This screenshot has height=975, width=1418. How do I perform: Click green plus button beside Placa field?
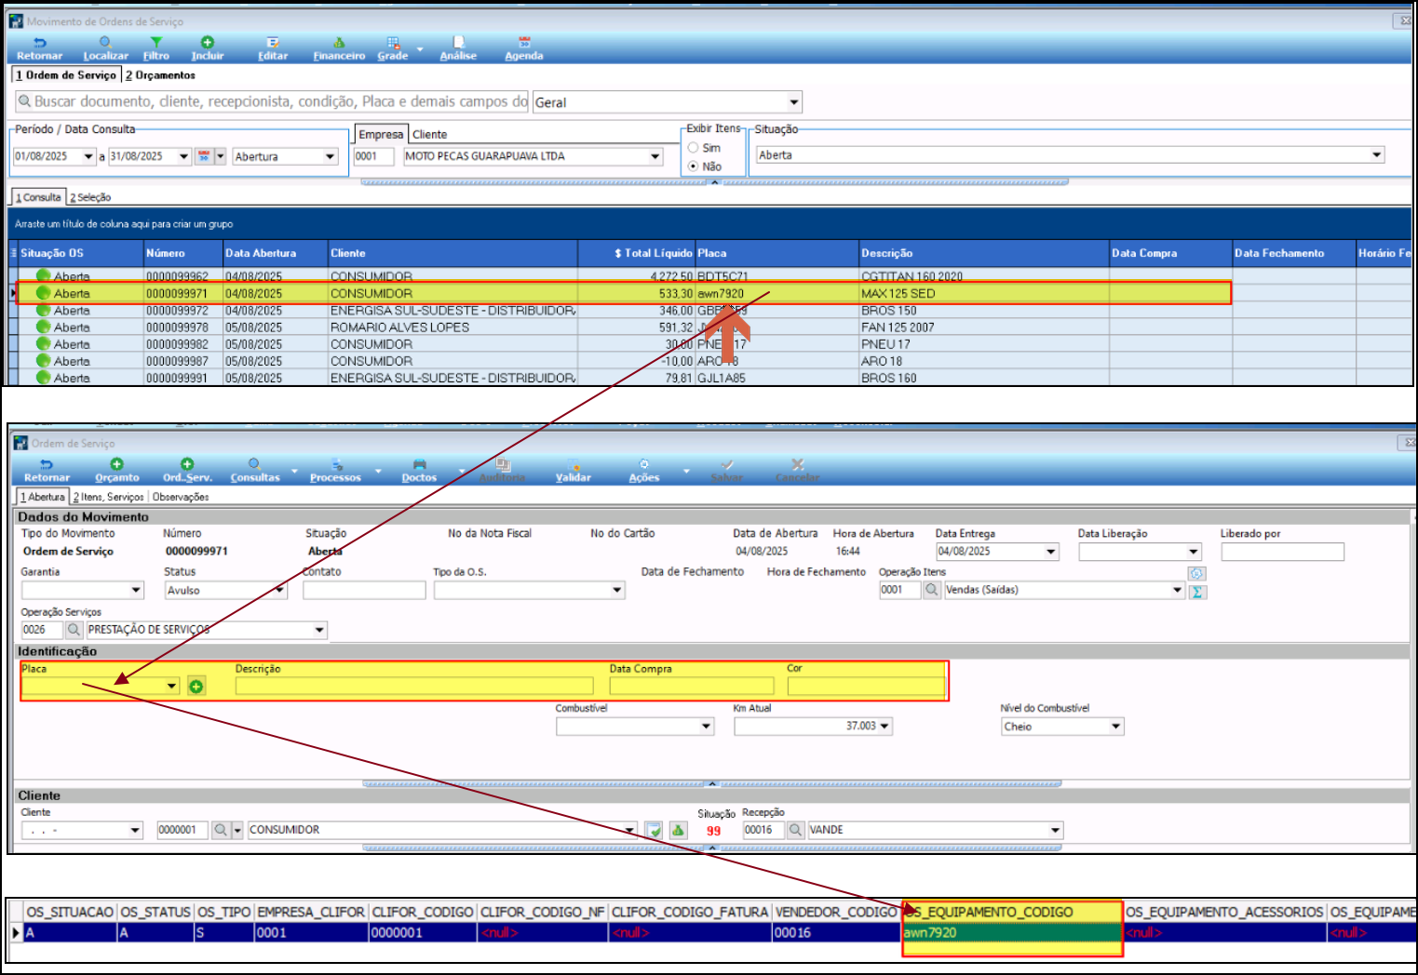pos(196,687)
